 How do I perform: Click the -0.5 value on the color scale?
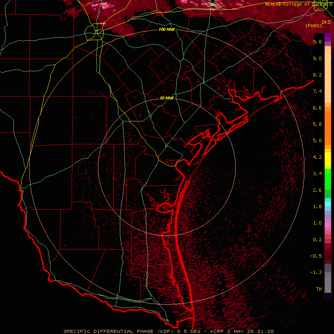tap(316, 256)
